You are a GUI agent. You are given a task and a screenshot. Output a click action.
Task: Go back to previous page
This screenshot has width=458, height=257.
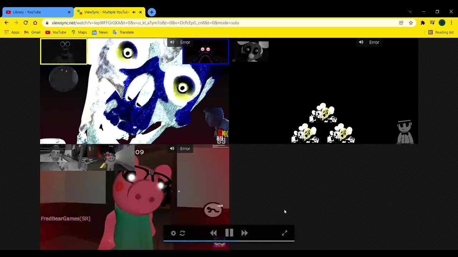(x=6, y=23)
